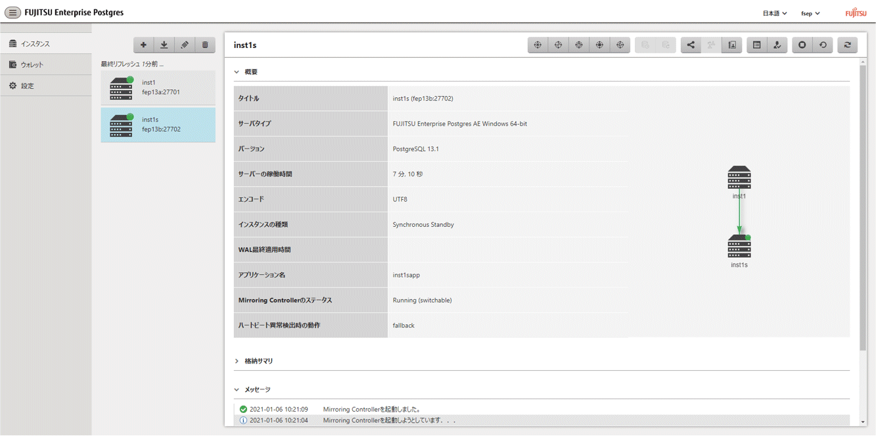Refresh instance details with double-arrow icon
The height and width of the screenshot is (436, 876).
(848, 45)
